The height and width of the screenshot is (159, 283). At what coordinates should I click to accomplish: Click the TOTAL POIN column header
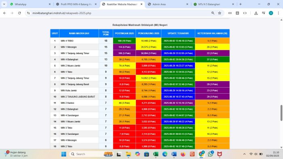[106, 33]
